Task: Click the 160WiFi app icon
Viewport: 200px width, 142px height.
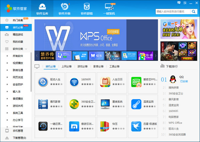Action: [x=74, y=82]
